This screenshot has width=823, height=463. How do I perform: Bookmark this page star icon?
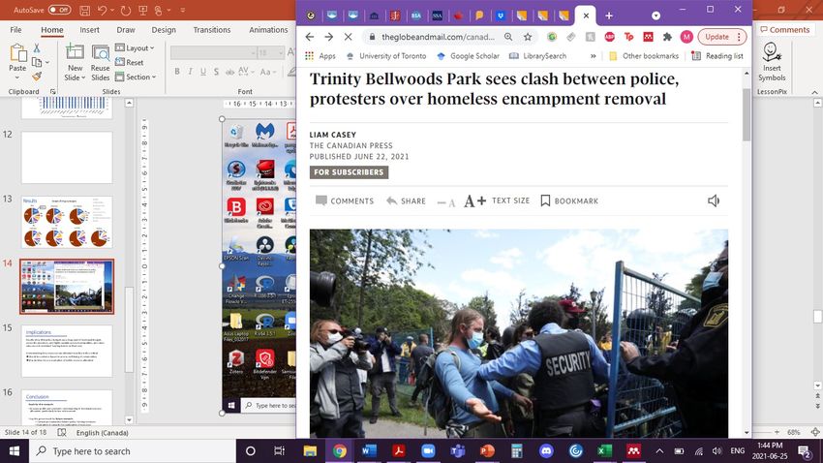point(528,37)
